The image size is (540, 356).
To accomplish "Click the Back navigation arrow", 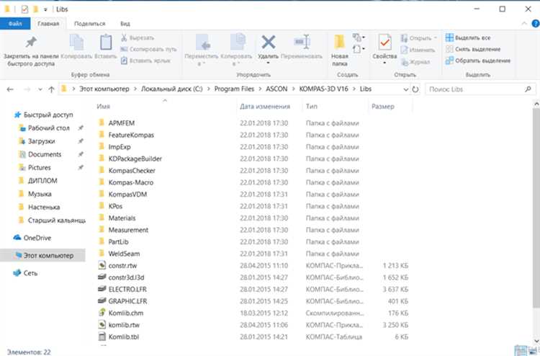I will point(10,89).
